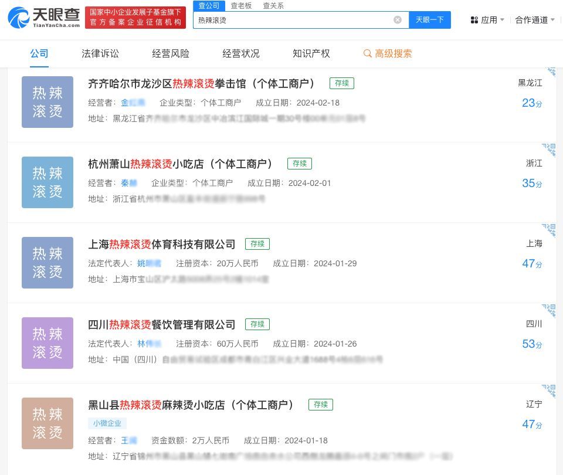Click the brown logo thumbnail of 黑山县 snack shop
The height and width of the screenshot is (475, 563).
(48, 423)
